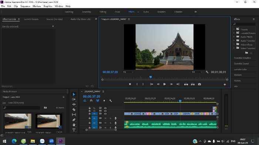The image size is (259, 145).
Task: Click Mark In button in Program Monitor
Action: pos(137,84)
